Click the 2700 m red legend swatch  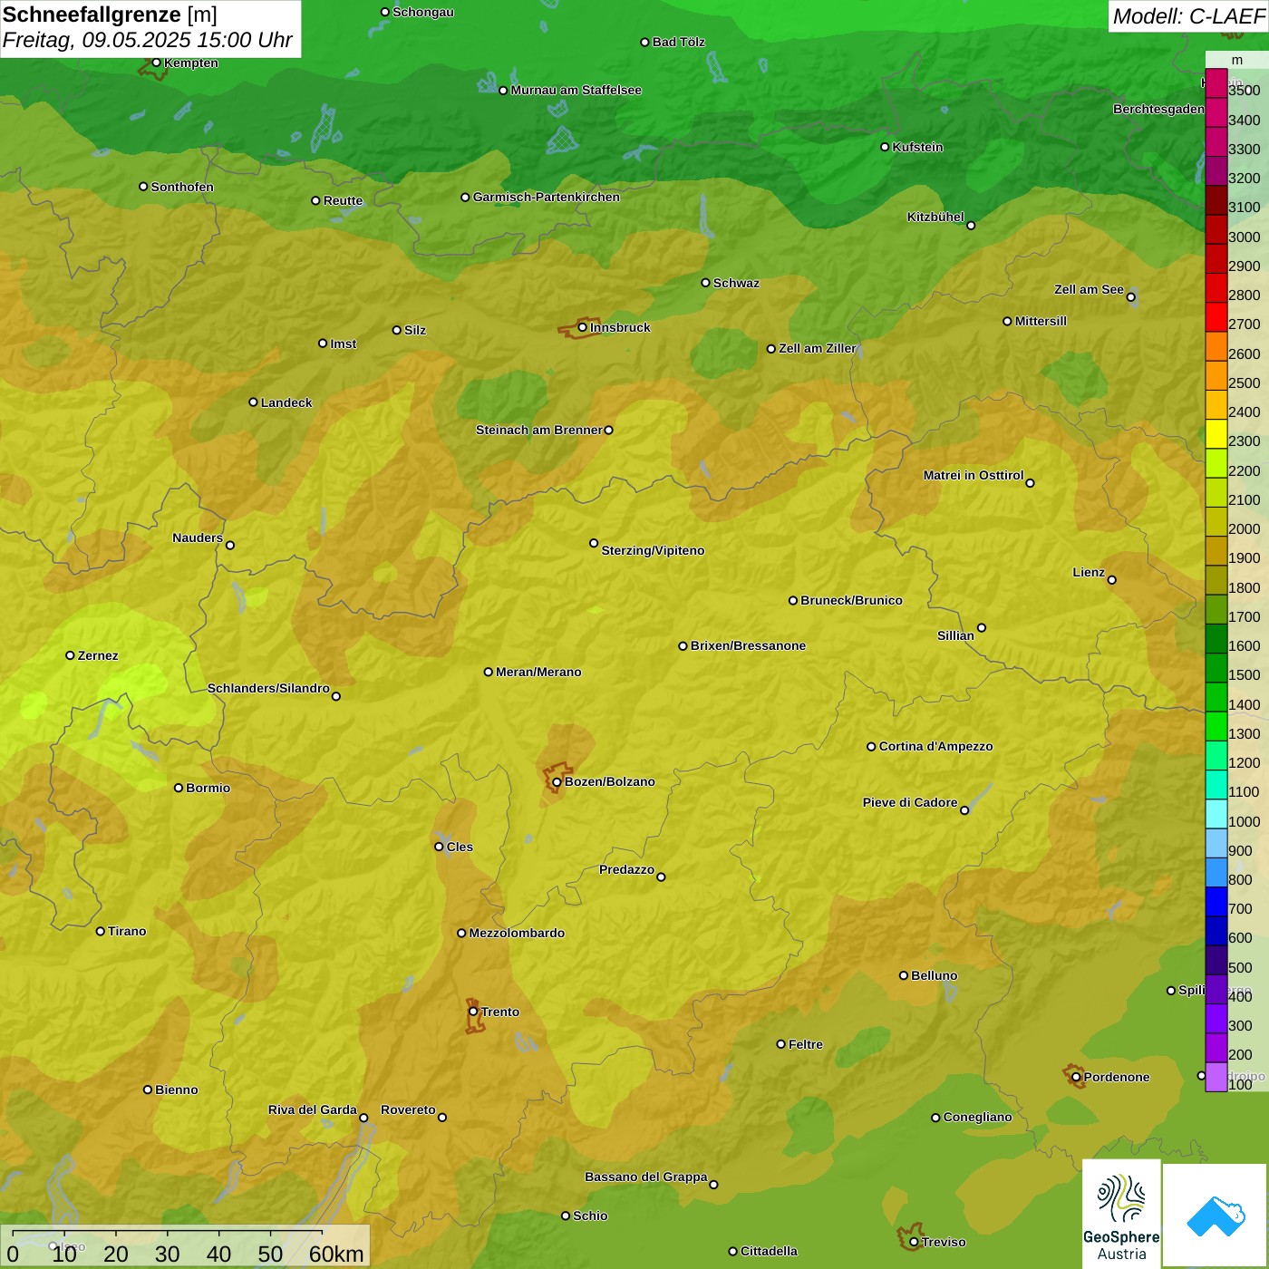(x=1216, y=316)
